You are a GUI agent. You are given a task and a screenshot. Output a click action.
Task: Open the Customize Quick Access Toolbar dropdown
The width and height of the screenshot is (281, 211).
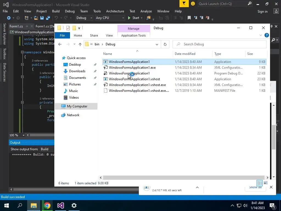(x=79, y=28)
